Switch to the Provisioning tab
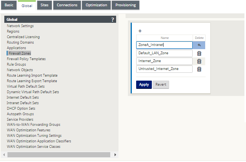The width and height of the screenshot is (246, 162). coord(126,5)
